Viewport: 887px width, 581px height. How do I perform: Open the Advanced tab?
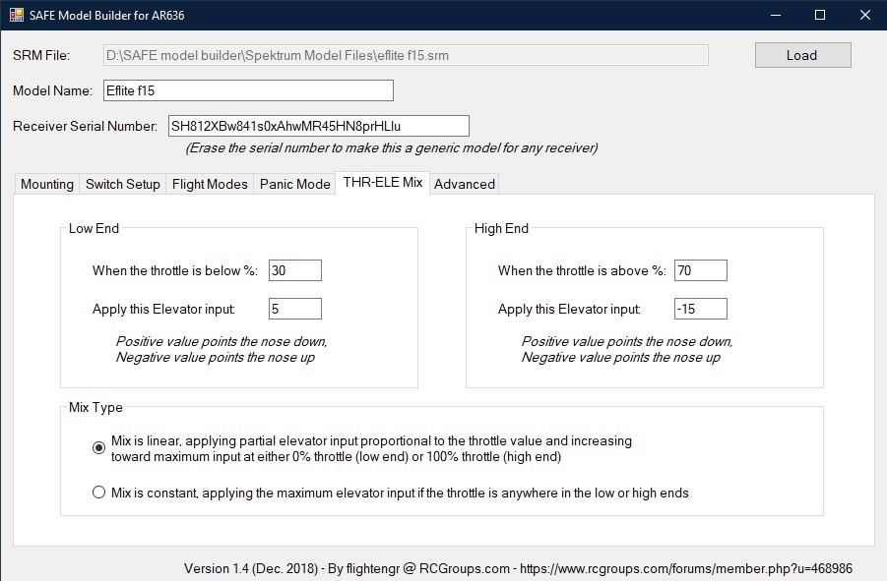465,184
